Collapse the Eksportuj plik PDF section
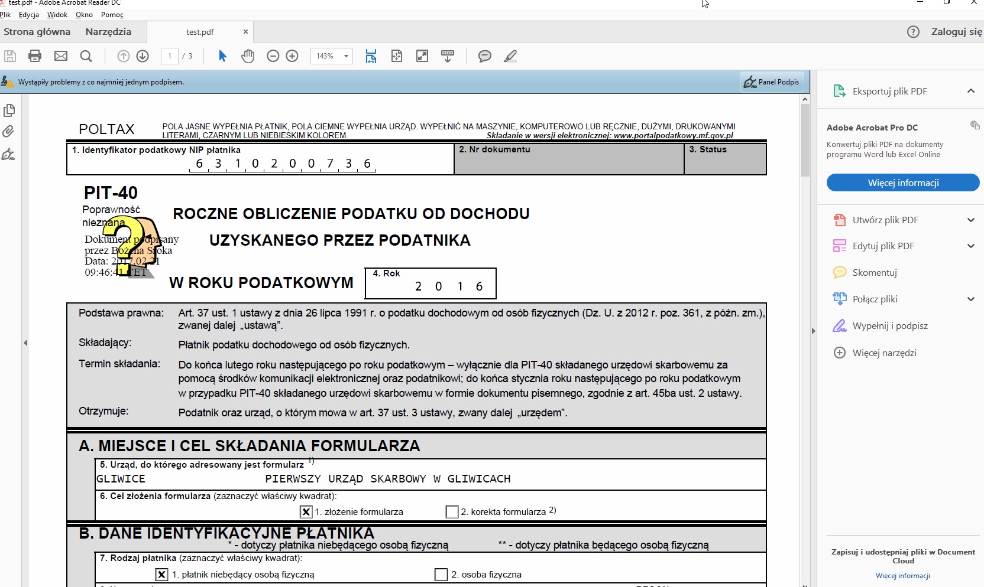This screenshot has height=587, width=984. (x=970, y=91)
